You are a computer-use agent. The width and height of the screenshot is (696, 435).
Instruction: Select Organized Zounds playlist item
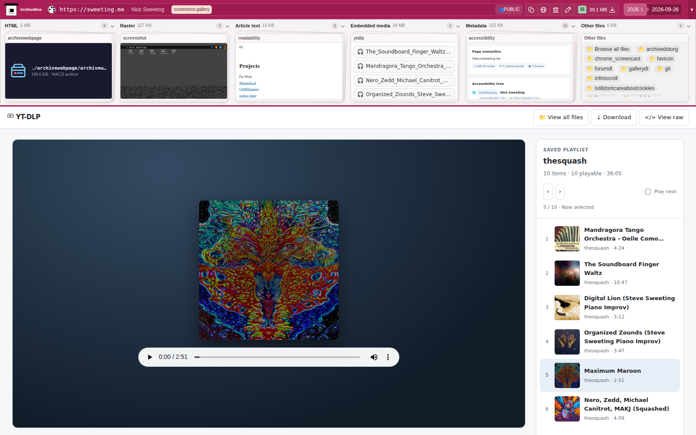coord(610,342)
